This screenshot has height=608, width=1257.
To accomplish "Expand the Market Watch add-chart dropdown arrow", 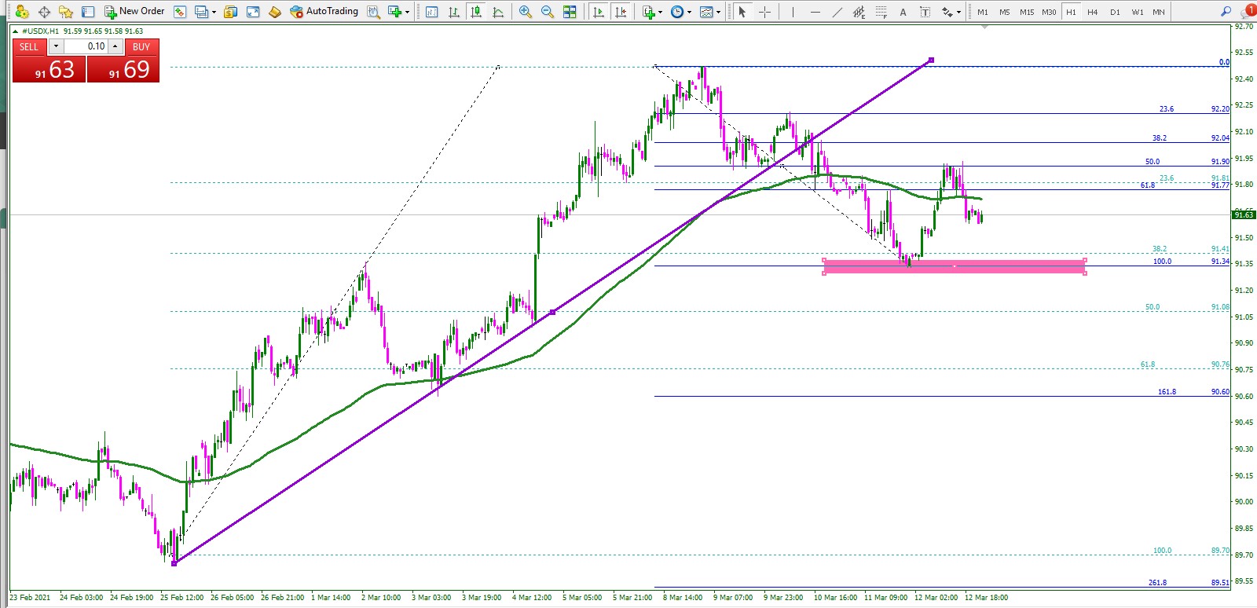I will [x=214, y=13].
